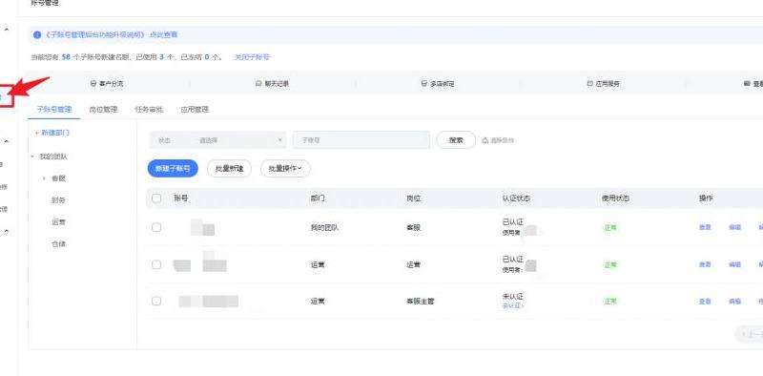763x376 pixels.
Task: Click the + 新建部门 link
Action: pos(52,133)
